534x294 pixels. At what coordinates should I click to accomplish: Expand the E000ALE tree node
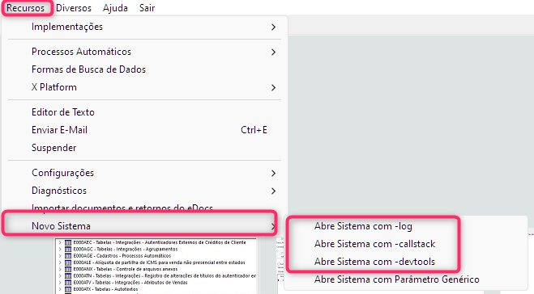pos(60,262)
